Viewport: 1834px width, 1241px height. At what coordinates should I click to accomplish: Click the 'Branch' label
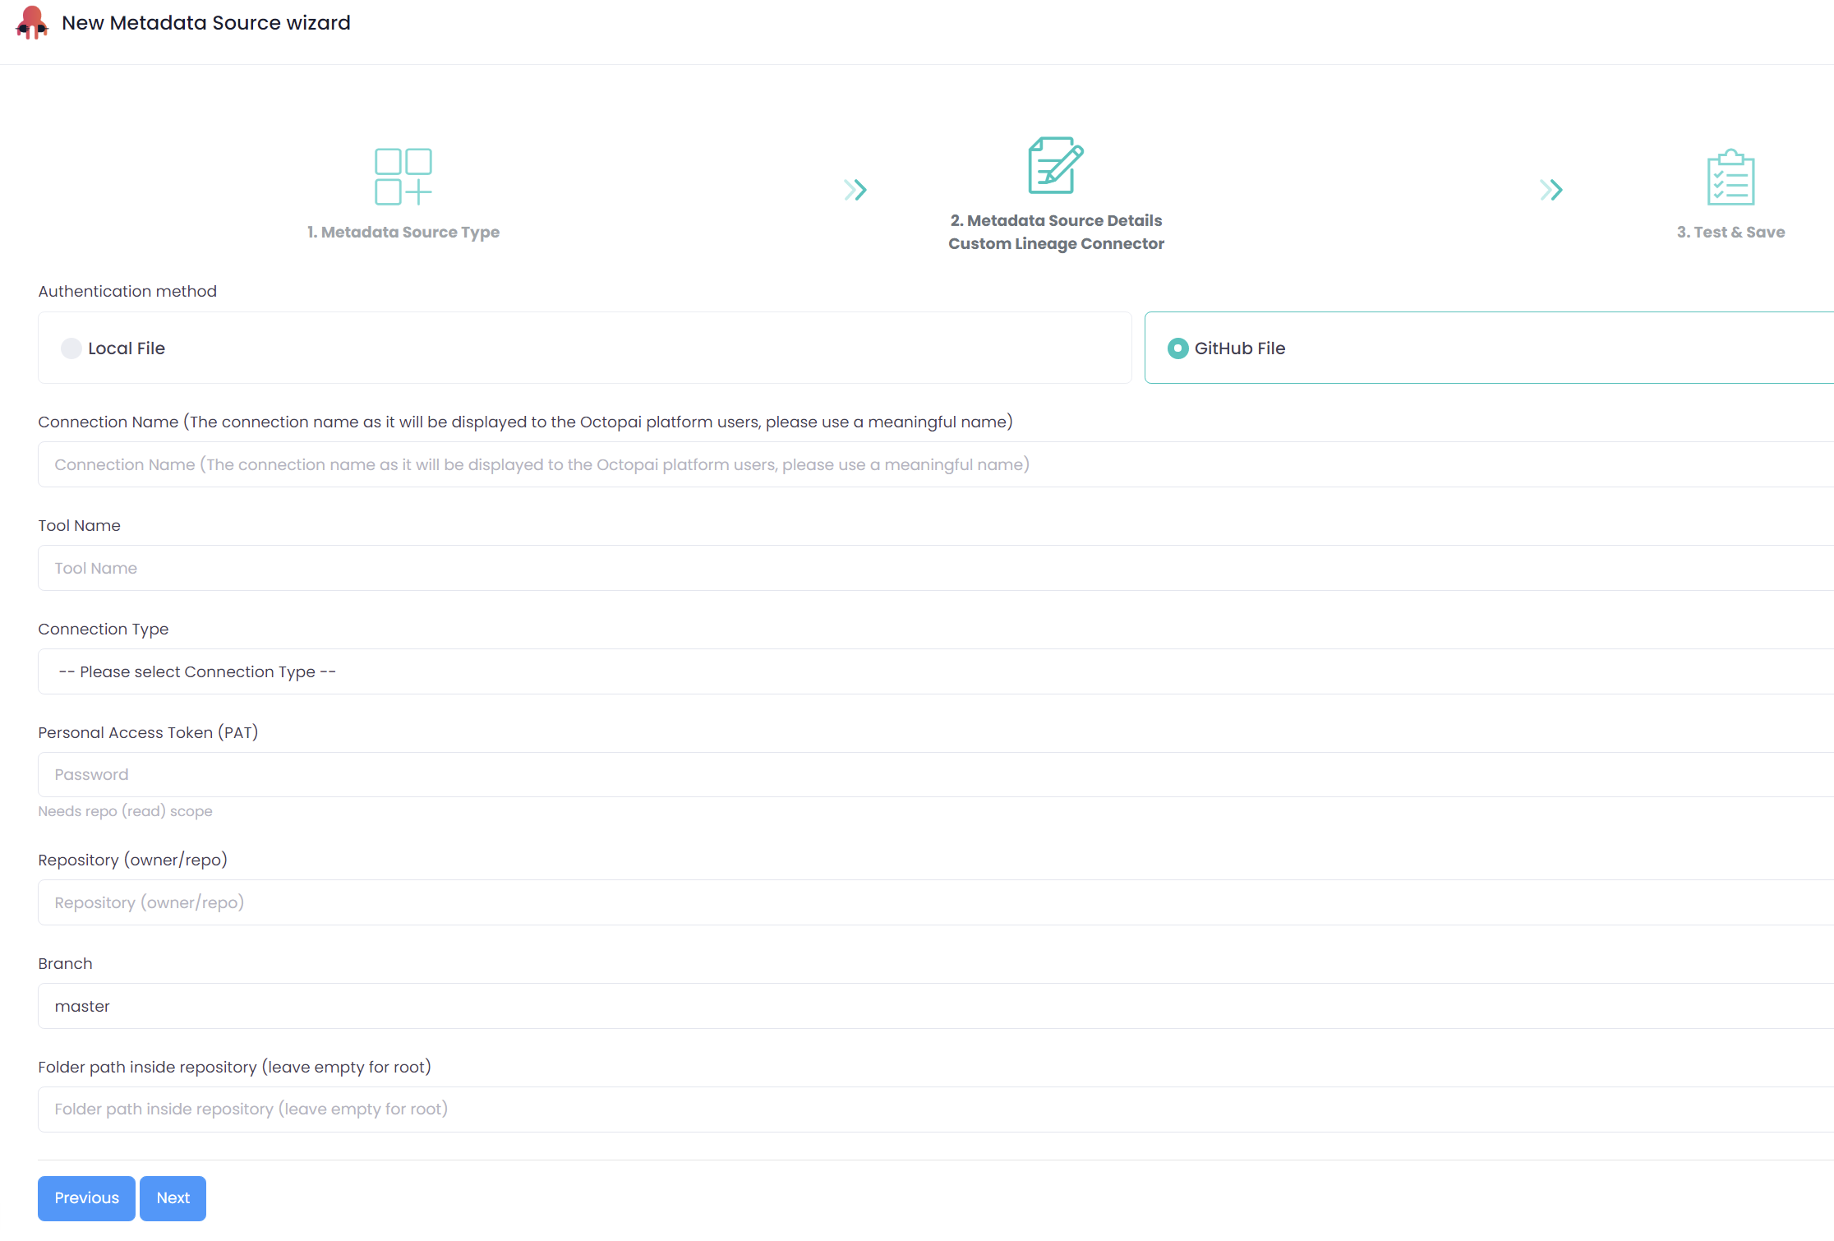pyautogui.click(x=65, y=963)
